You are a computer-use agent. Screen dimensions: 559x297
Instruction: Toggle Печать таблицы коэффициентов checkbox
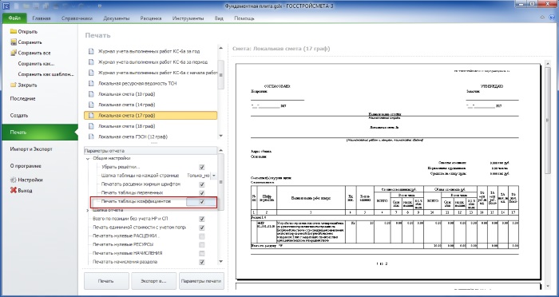coord(202,201)
